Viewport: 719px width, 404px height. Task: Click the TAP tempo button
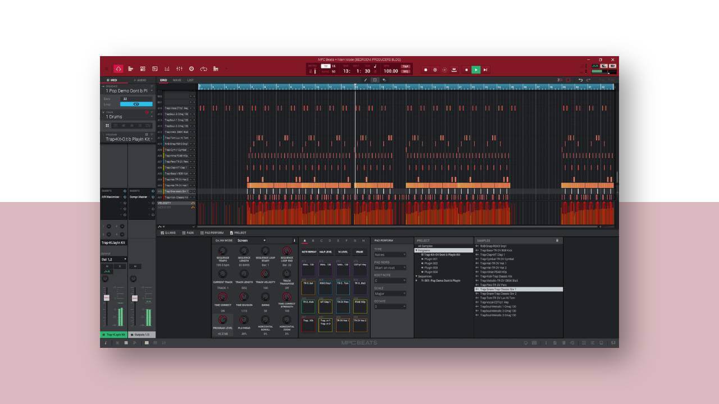point(405,66)
